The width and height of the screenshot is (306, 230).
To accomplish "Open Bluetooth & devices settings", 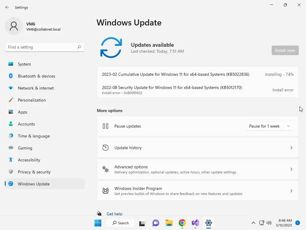I will point(45,76).
